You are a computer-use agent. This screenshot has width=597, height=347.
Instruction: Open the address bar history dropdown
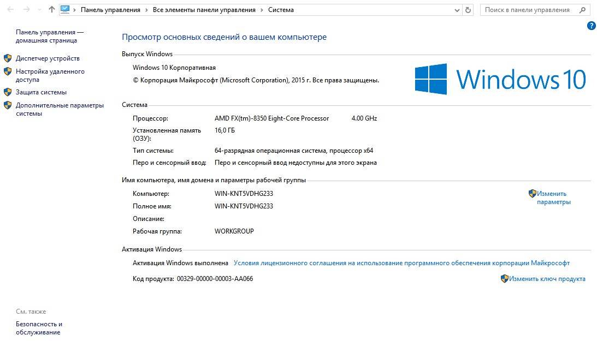[x=457, y=10]
